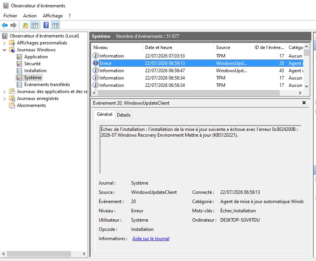Viewport: 316px width, 261px height.
Task: Sort by ID de l'événe... column header
Action: point(268,47)
